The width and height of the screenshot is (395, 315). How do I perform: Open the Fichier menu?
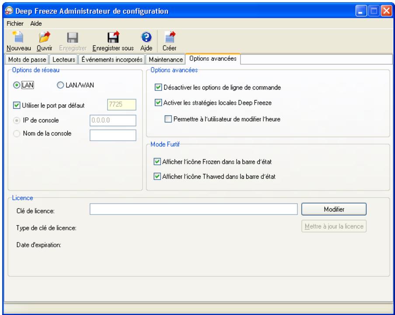(x=15, y=24)
